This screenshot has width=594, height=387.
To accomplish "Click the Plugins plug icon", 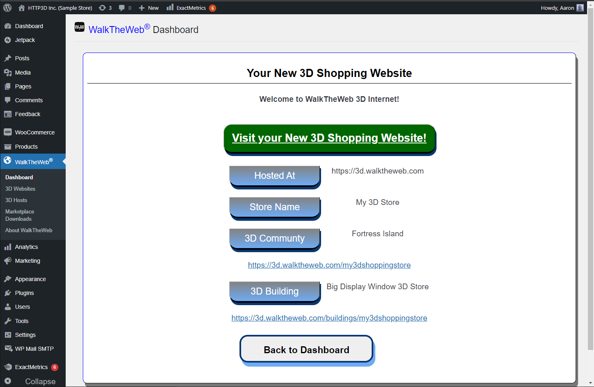I will point(8,293).
